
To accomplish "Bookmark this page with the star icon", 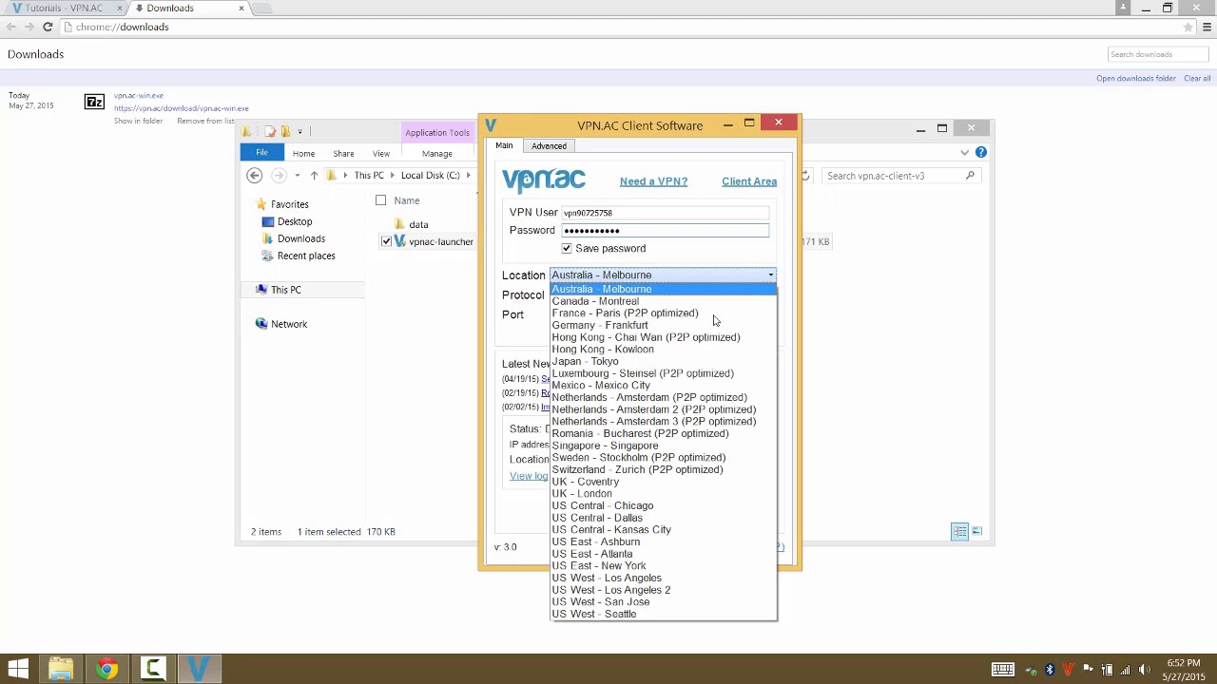I will (1188, 27).
